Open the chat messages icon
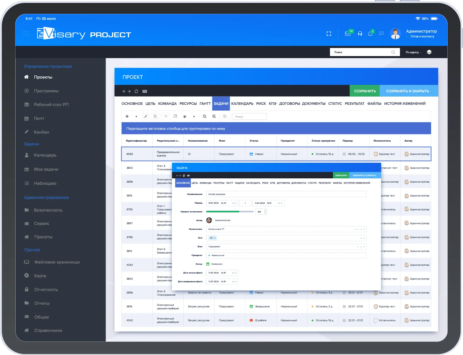463x355 pixels. (381, 34)
